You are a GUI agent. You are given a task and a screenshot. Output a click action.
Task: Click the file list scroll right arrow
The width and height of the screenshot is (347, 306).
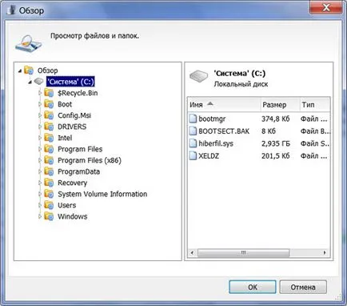[x=325, y=252]
